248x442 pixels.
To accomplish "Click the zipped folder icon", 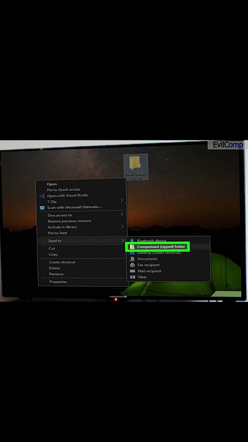I will pyautogui.click(x=132, y=247).
